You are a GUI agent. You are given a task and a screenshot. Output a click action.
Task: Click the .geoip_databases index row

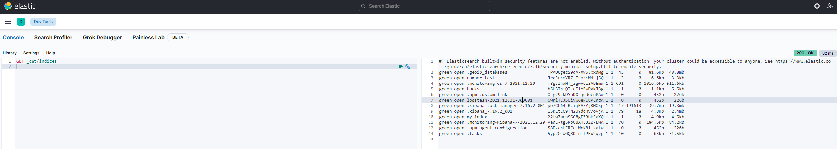click(x=562, y=72)
